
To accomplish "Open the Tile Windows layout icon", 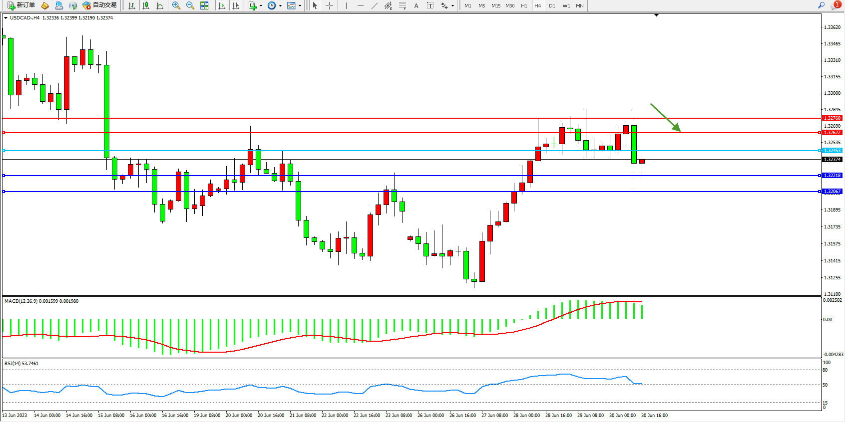I will [x=204, y=5].
